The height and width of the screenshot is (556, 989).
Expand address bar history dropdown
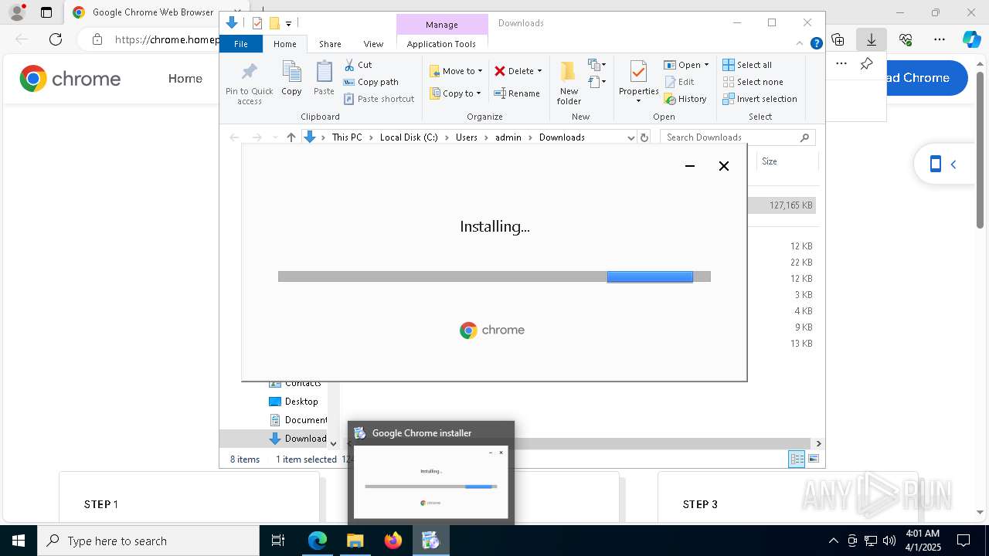point(631,137)
